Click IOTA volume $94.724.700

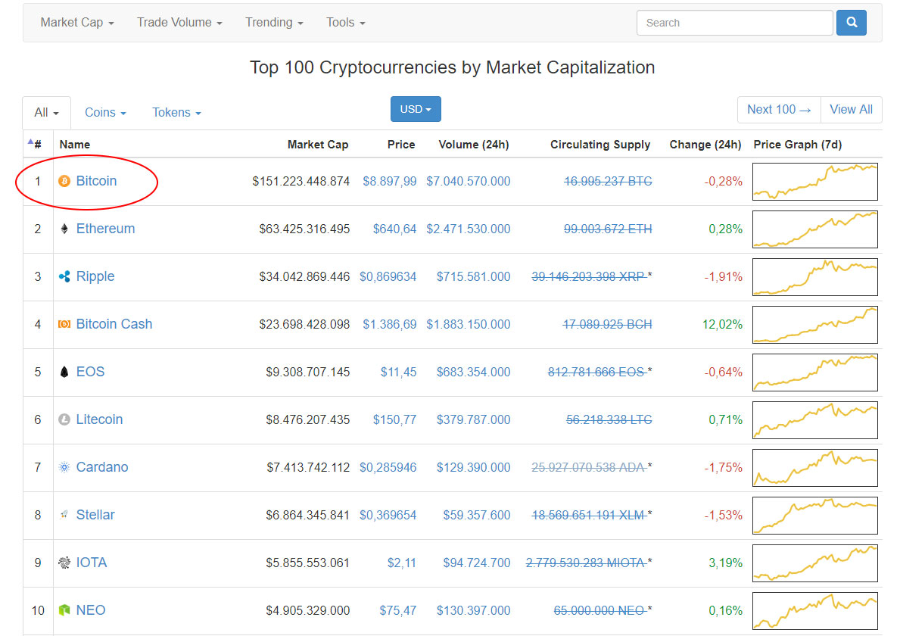coord(476,563)
